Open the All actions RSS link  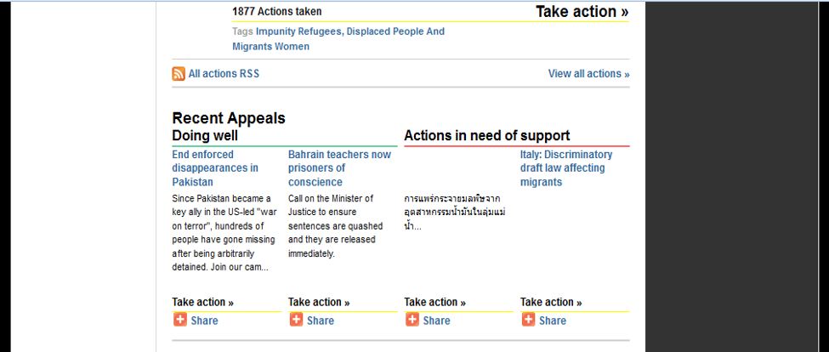tap(224, 74)
